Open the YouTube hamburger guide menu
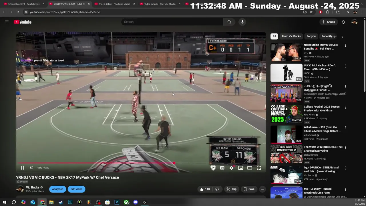The width and height of the screenshot is (366, 206). [x=7, y=22]
